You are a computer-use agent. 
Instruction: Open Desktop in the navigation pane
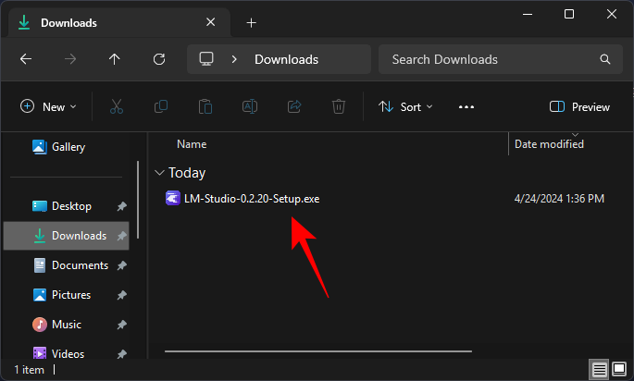pyautogui.click(x=62, y=206)
